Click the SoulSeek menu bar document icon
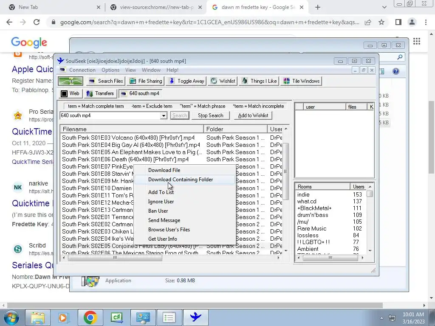This screenshot has height=326, width=435. (x=62, y=70)
